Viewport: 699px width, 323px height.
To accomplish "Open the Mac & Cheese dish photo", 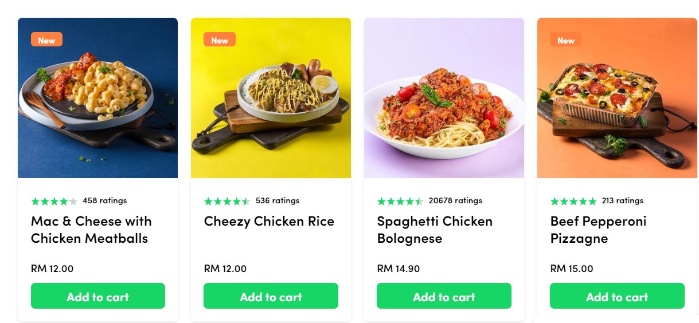I will click(x=97, y=98).
